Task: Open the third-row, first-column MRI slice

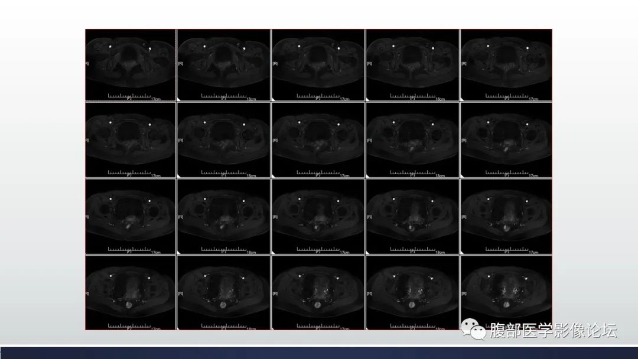Action: click(x=131, y=216)
